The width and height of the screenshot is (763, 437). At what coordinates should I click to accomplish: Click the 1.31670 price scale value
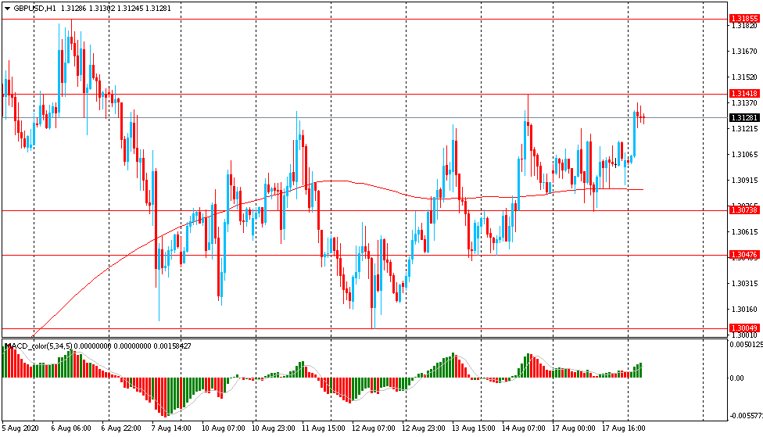[743, 52]
